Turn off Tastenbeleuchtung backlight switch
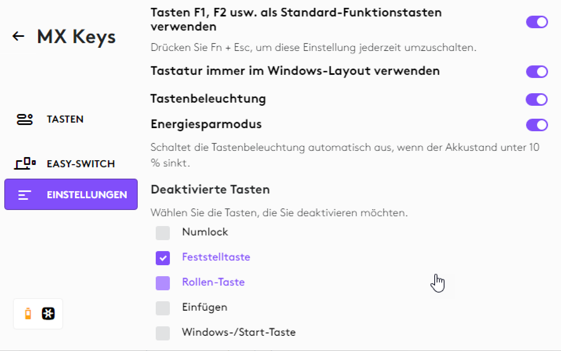 click(x=537, y=100)
